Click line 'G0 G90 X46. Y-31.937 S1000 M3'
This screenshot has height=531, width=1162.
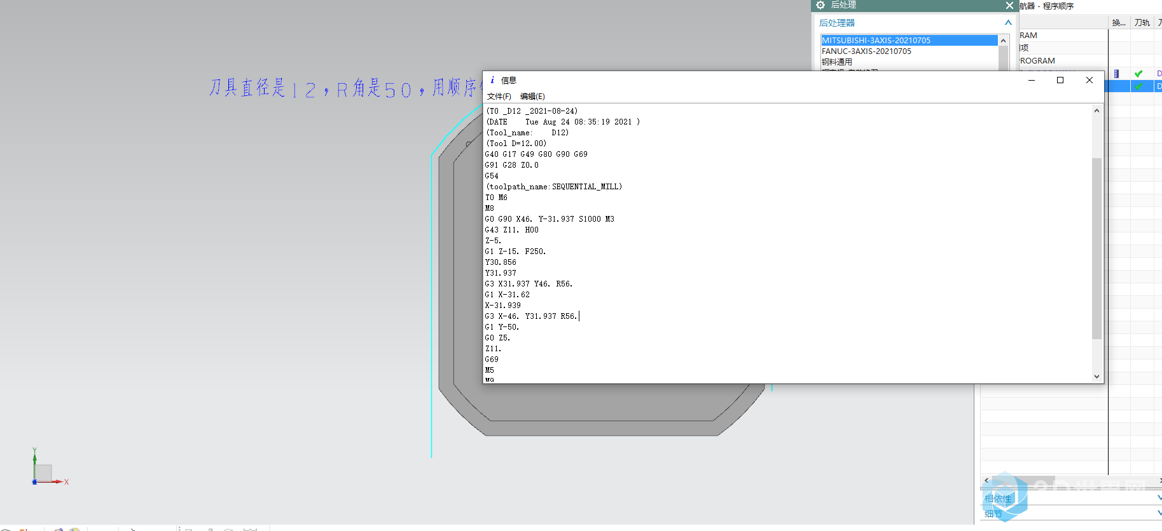pos(550,219)
